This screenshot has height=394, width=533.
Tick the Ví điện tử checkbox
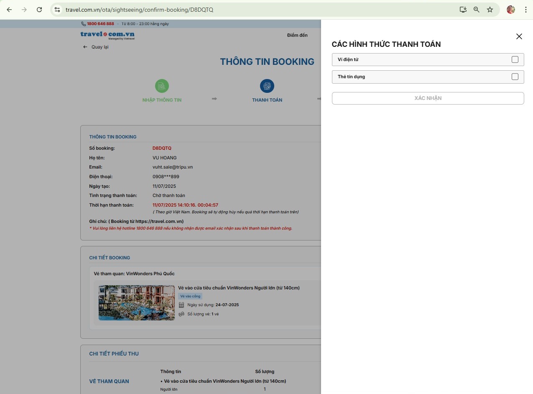coord(515,59)
